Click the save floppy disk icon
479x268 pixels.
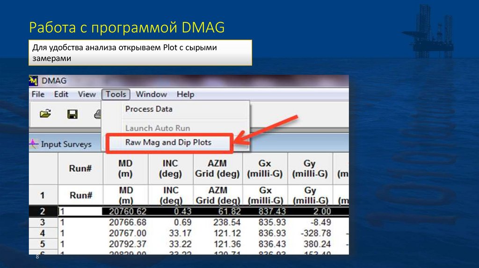73,114
